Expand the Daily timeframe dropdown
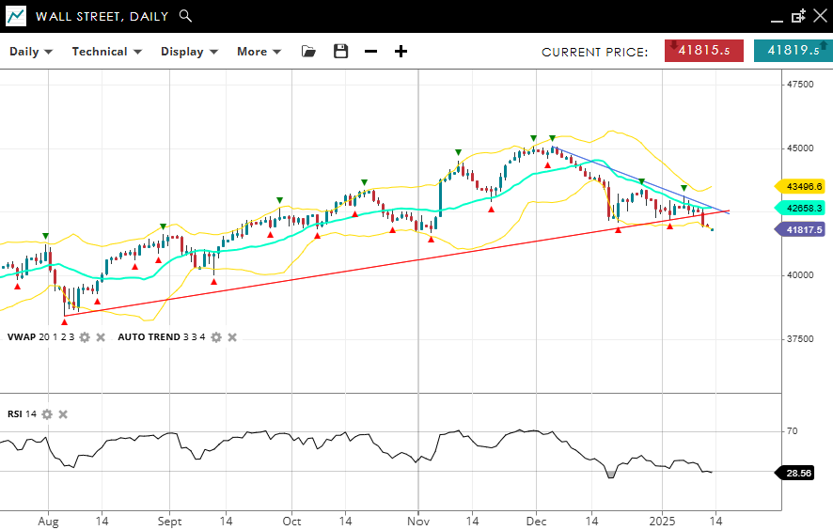This screenshot has width=833, height=530. coord(31,52)
